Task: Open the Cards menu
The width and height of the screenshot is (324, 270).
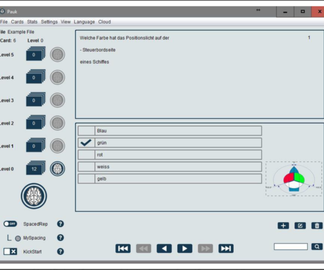Action: [17, 22]
